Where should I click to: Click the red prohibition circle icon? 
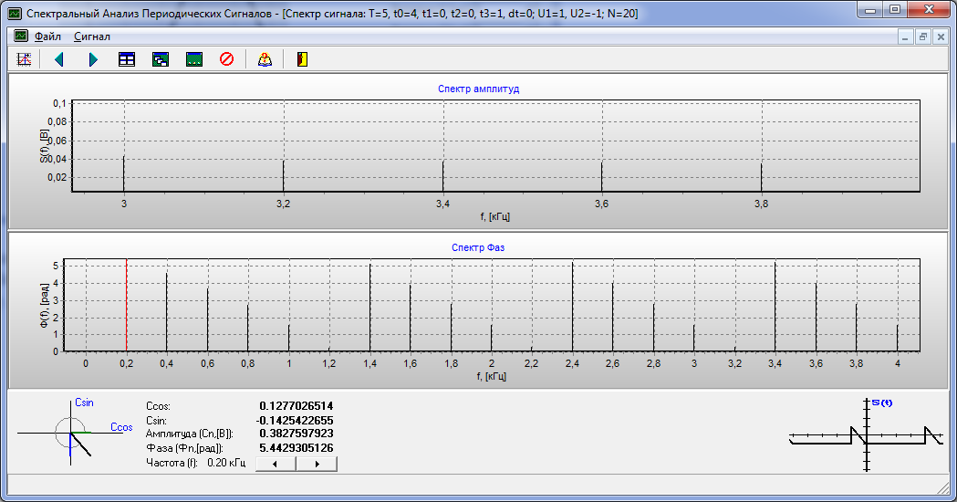click(x=227, y=59)
